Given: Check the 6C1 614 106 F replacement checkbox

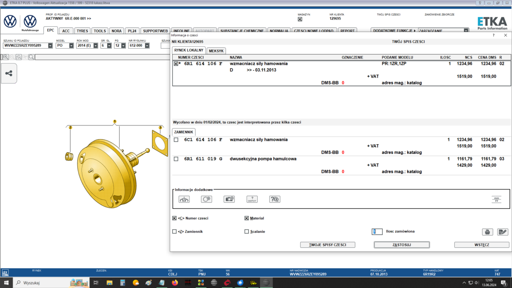Looking at the screenshot, I should click(x=176, y=140).
